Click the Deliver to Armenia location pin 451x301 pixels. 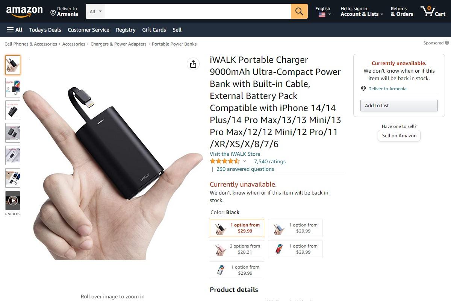tap(53, 13)
